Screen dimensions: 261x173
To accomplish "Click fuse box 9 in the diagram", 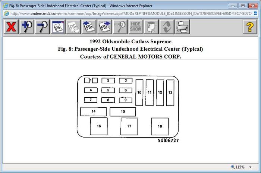I will [126, 100].
